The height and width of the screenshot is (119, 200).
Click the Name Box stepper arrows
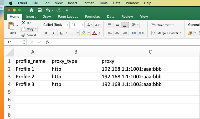[24, 42]
